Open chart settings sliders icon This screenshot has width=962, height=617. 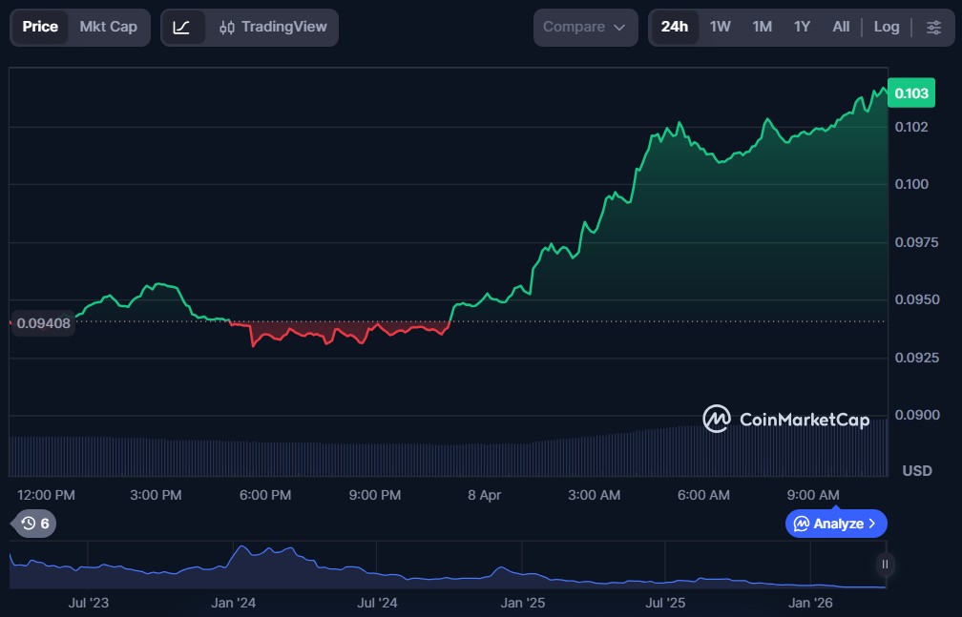pyautogui.click(x=933, y=28)
